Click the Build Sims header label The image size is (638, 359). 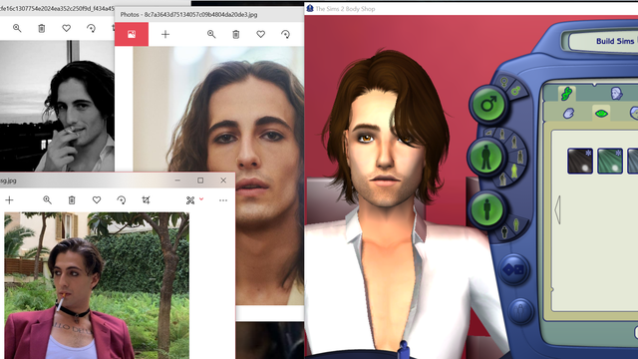click(615, 41)
